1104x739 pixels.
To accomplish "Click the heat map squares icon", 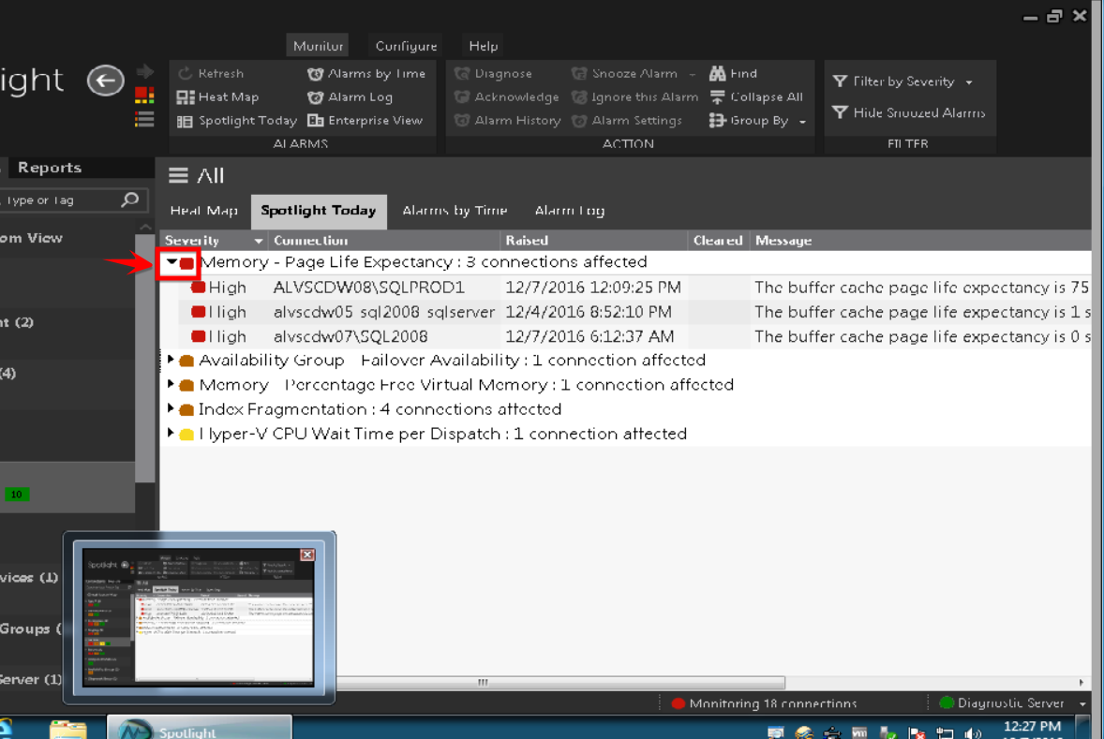I will [144, 95].
